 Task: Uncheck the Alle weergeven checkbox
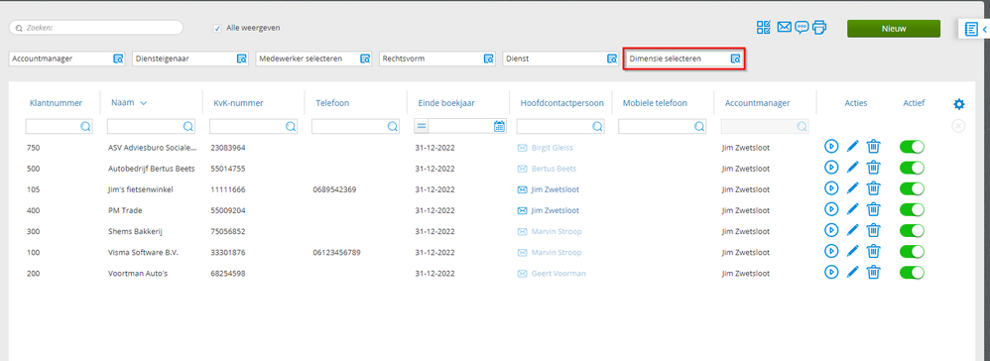tap(217, 28)
